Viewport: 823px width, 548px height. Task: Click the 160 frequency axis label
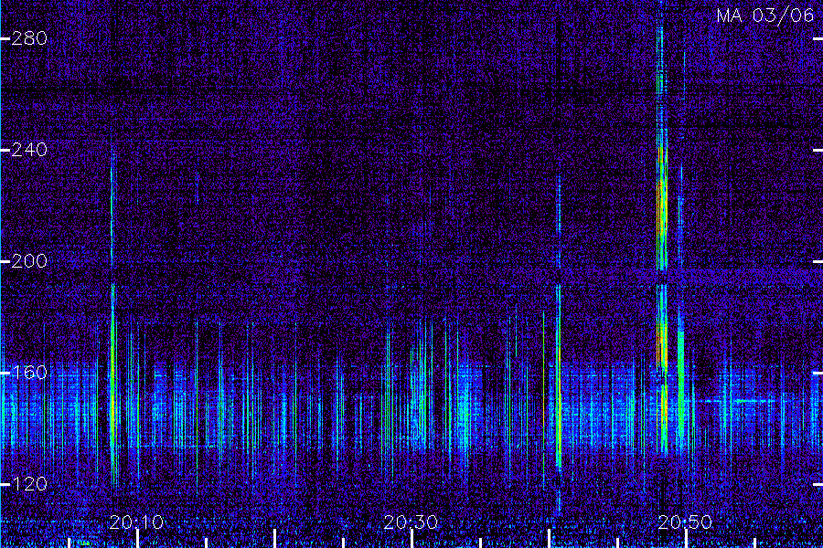pyautogui.click(x=29, y=373)
